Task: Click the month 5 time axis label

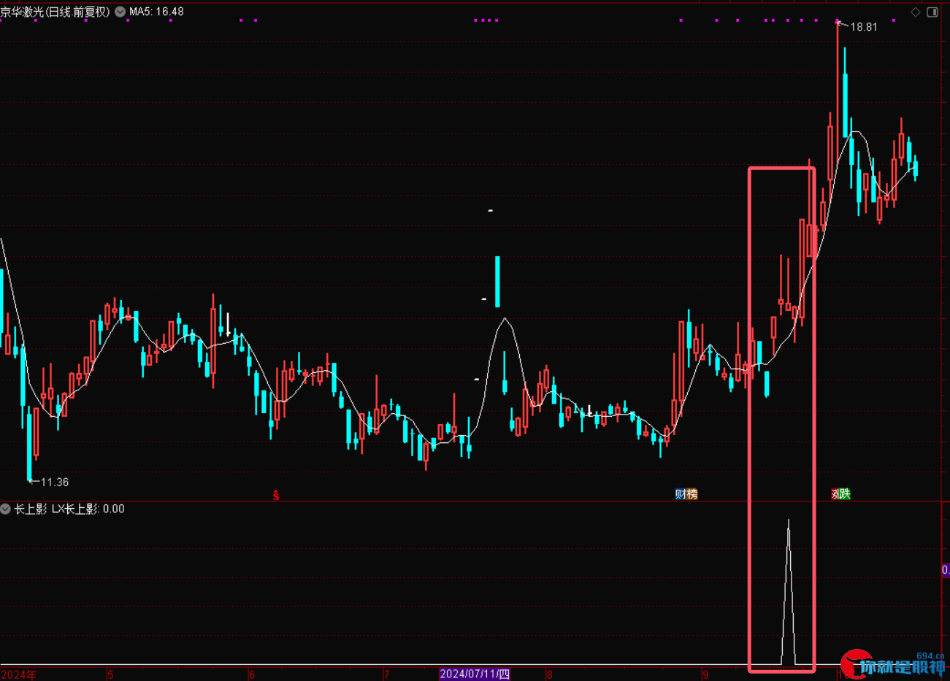Action: 111,674
